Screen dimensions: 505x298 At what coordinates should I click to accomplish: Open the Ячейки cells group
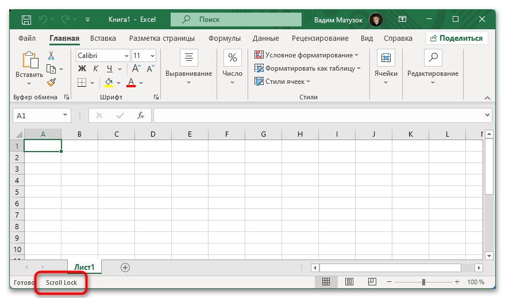coord(386,67)
